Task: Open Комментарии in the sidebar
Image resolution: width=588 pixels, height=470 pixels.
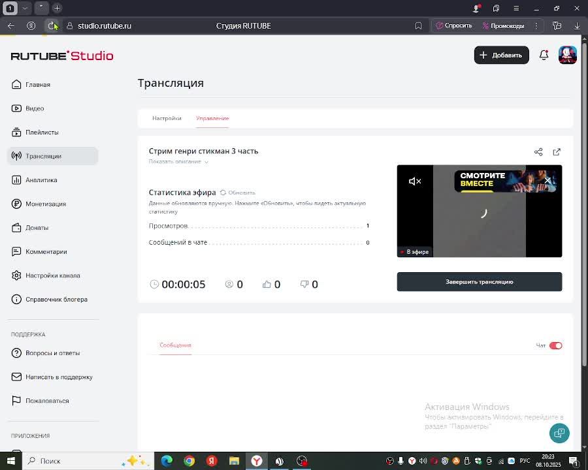Action: tap(39, 251)
